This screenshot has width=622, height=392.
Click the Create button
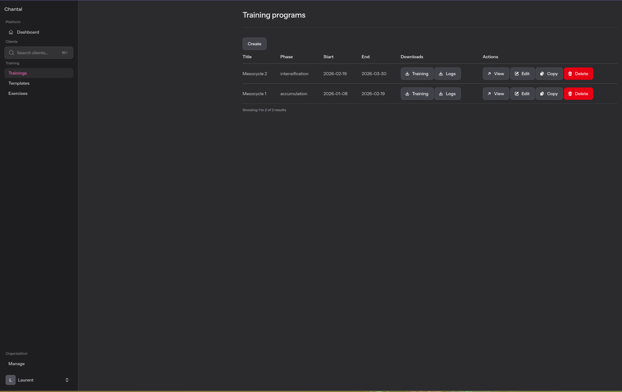255,44
